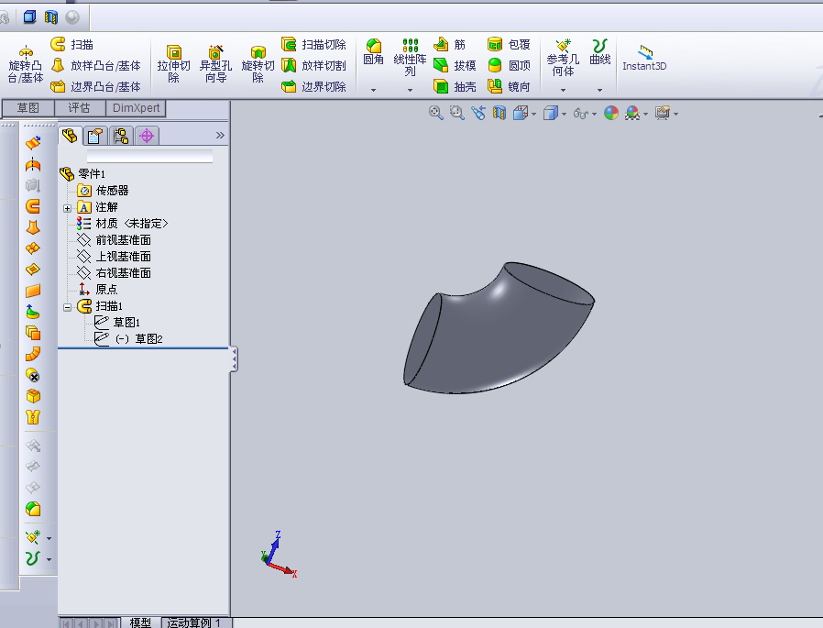Select 右视基准面 right plane
The height and width of the screenshot is (628, 823).
point(114,273)
